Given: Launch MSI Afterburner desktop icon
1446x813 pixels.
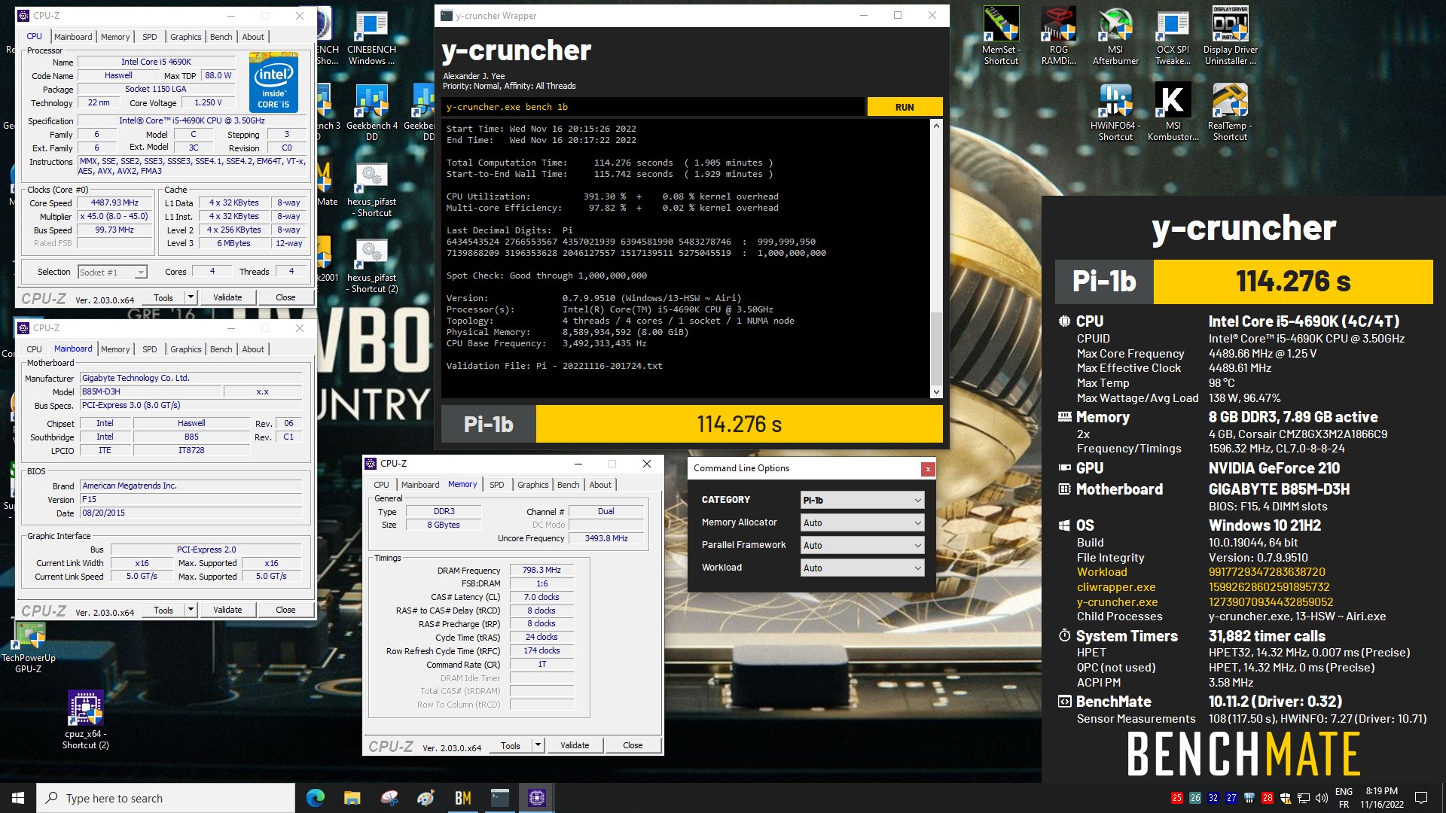Looking at the screenshot, I should pyautogui.click(x=1115, y=35).
